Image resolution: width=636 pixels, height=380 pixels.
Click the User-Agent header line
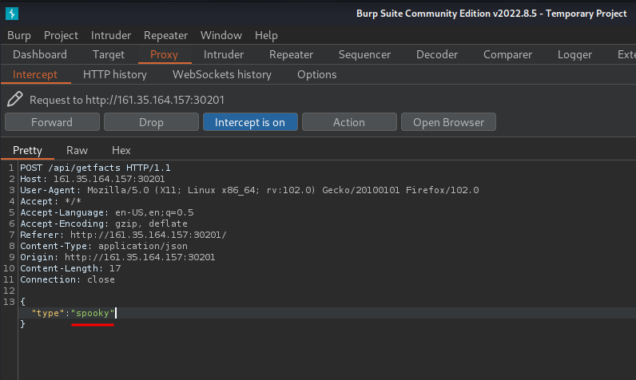[249, 190]
